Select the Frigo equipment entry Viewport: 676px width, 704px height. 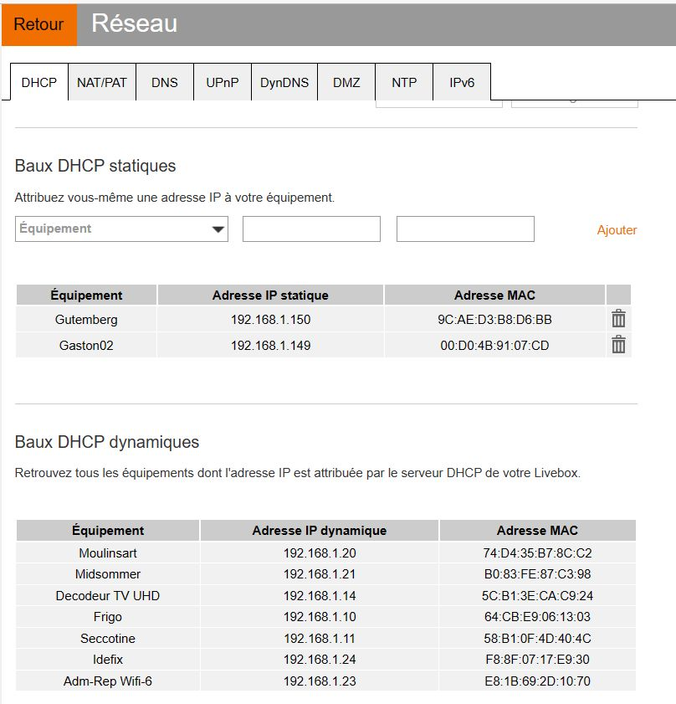(108, 616)
